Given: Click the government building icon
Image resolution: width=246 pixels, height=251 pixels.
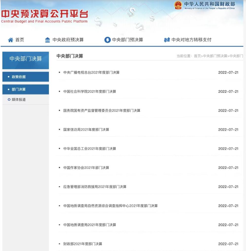Looking at the screenshot, I should 47,40.
